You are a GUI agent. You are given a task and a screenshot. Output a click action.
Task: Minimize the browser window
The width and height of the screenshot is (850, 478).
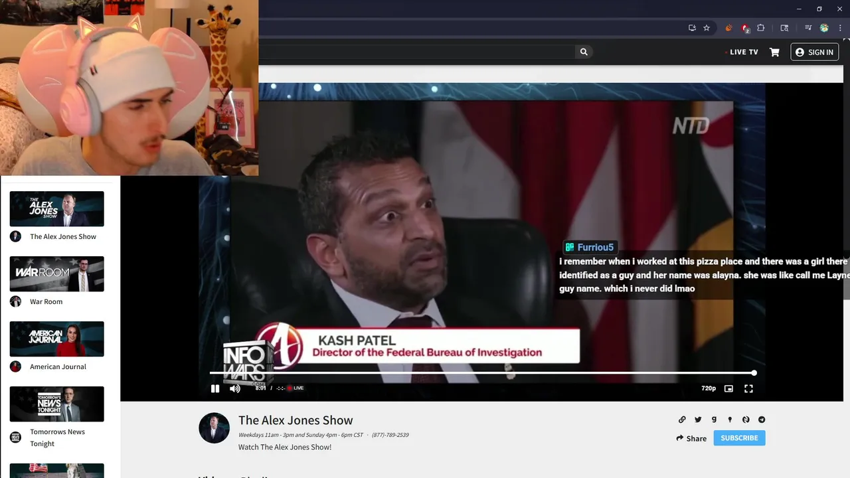[799, 9]
